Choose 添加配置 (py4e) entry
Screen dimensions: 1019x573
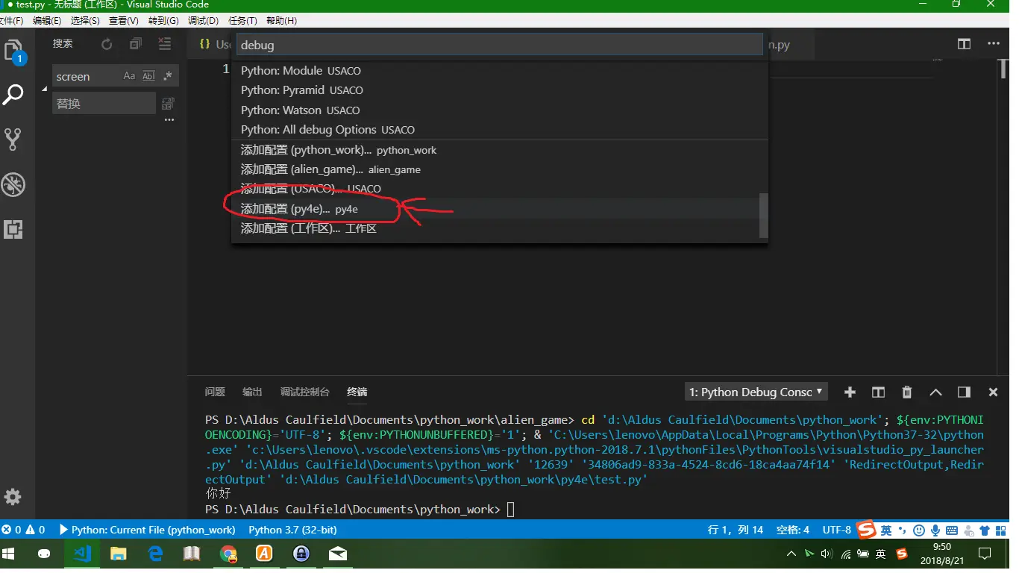[x=499, y=209]
